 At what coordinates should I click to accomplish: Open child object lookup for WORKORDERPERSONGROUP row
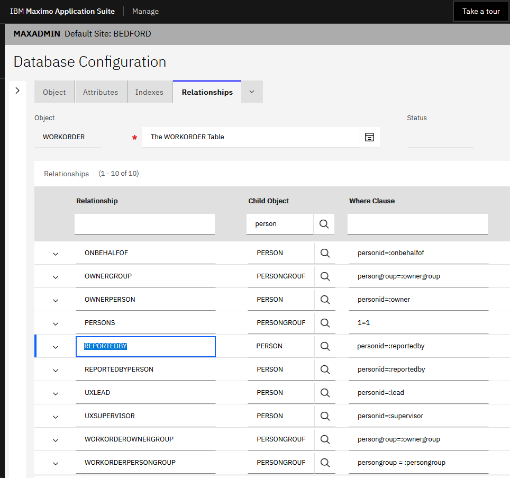pyautogui.click(x=325, y=463)
